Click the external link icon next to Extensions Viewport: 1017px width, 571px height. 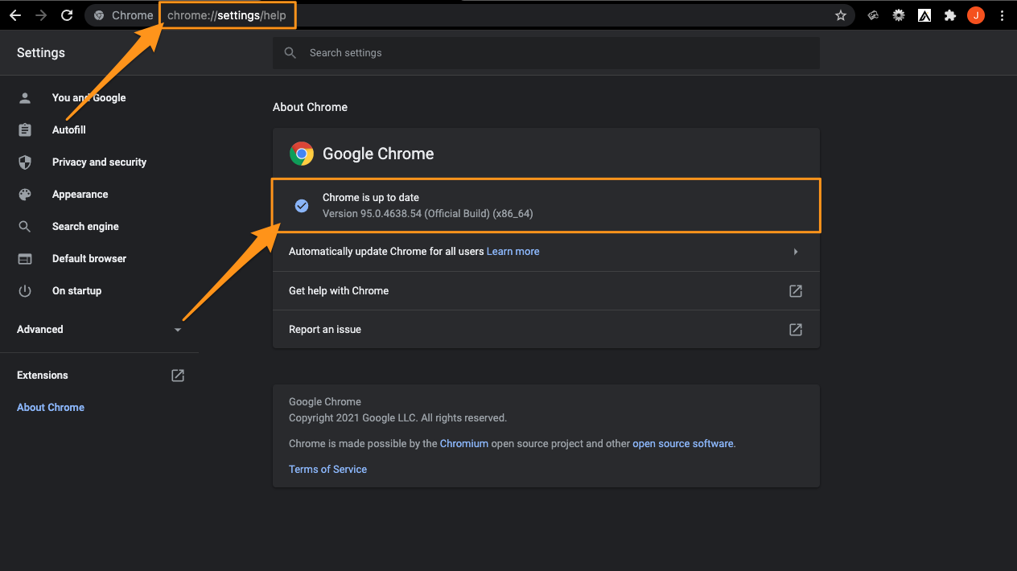click(178, 376)
